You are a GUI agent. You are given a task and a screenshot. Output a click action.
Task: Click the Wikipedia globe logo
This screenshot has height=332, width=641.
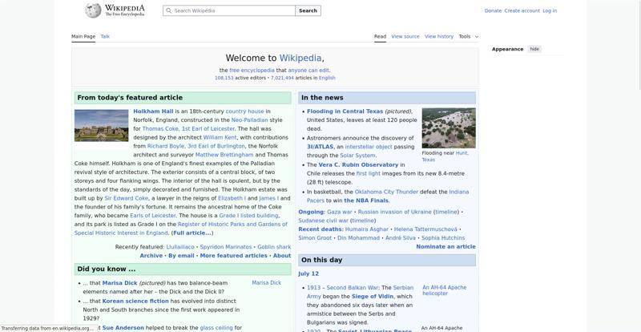tap(93, 10)
